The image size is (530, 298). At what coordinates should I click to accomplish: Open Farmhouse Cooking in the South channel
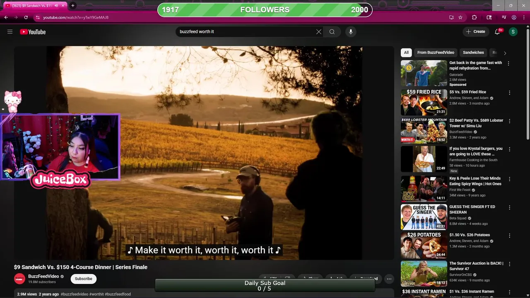473,160
